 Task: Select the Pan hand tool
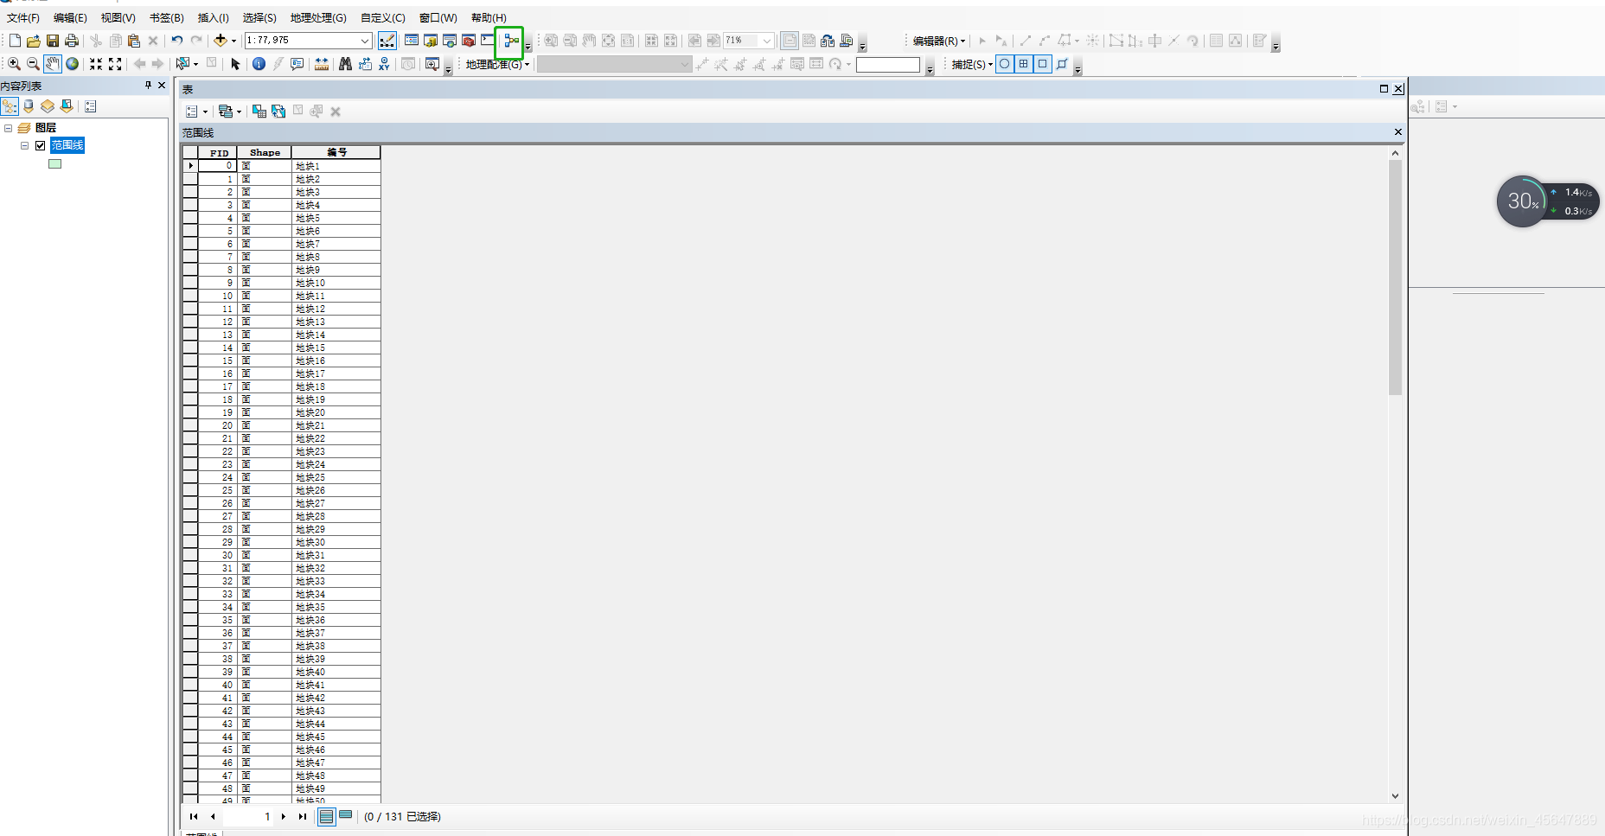coord(53,64)
